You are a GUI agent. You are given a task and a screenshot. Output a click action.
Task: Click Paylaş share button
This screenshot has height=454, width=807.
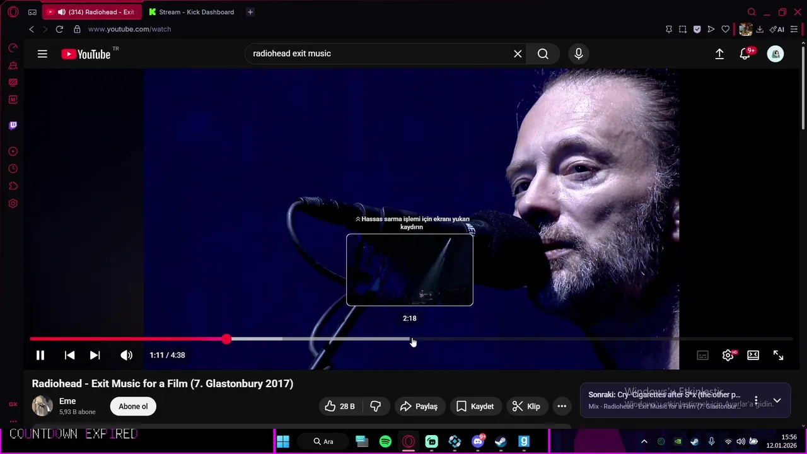pyautogui.click(x=419, y=406)
